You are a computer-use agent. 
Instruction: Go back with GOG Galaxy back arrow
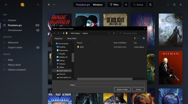49,4
